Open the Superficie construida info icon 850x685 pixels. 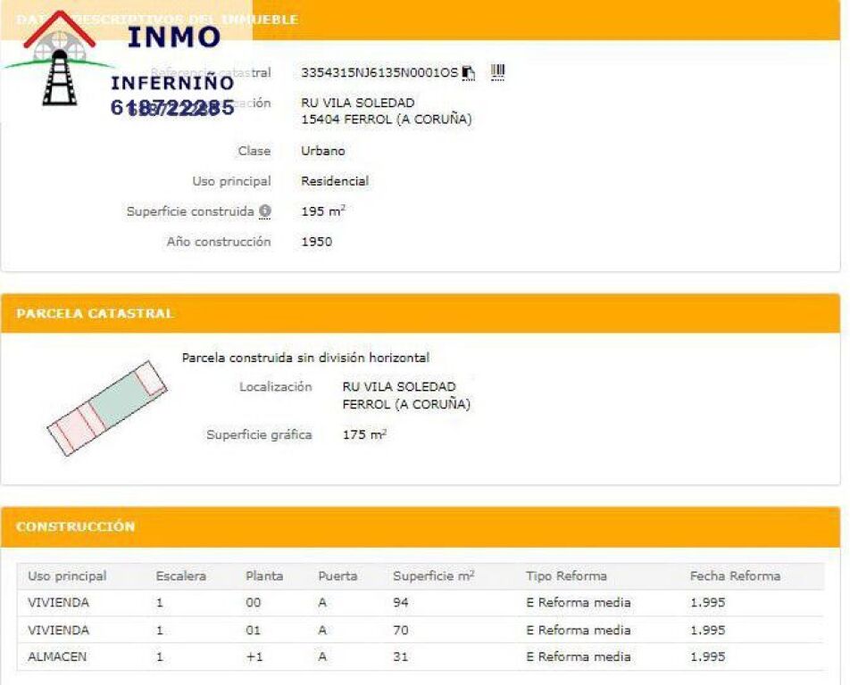pyautogui.click(x=265, y=211)
